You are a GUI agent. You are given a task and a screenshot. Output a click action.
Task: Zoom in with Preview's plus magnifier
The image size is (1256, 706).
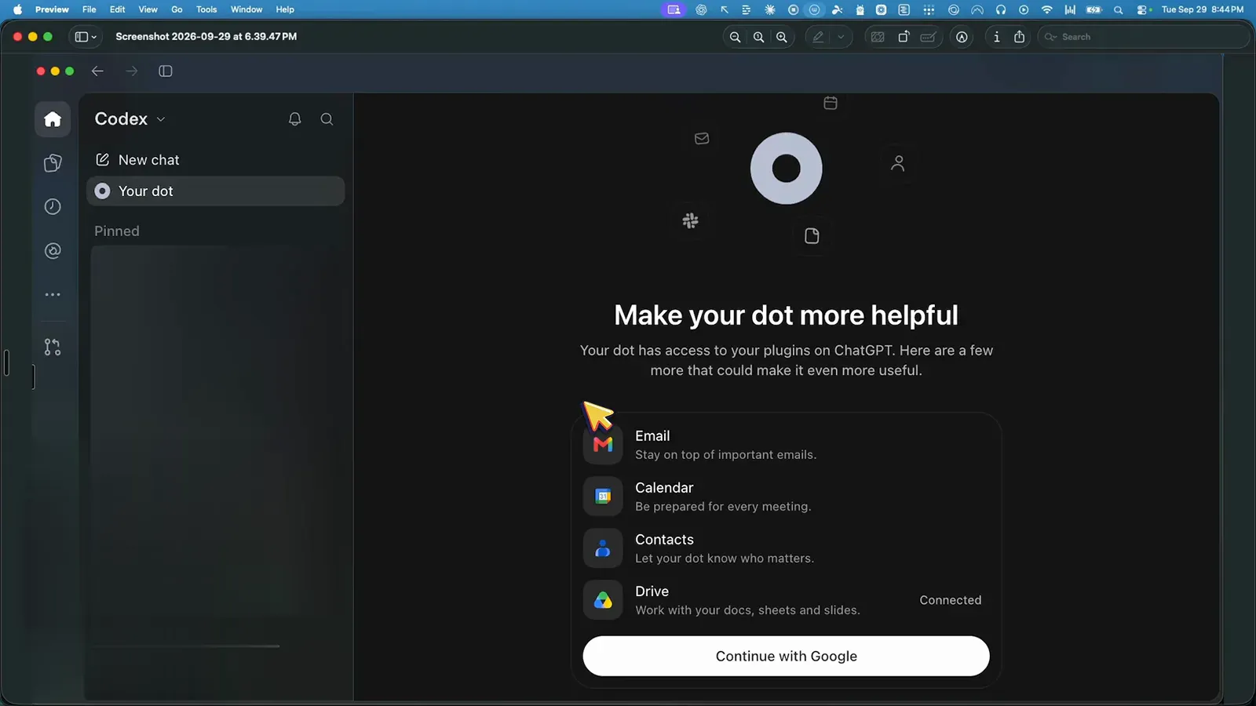tap(782, 37)
